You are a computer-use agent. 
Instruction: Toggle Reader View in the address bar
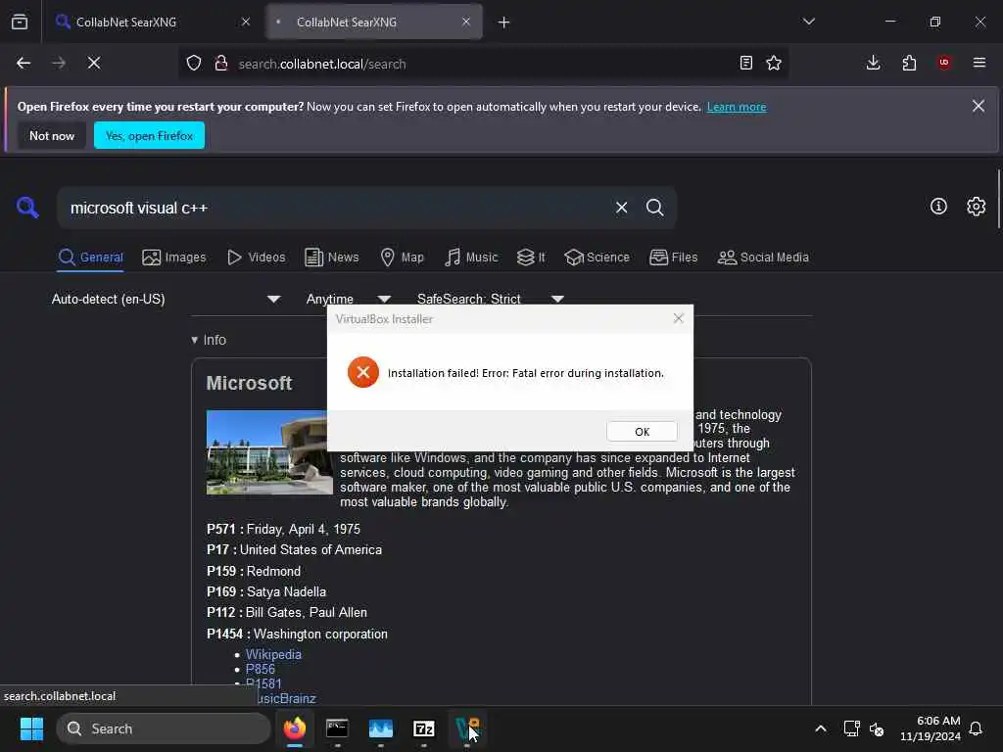(745, 64)
